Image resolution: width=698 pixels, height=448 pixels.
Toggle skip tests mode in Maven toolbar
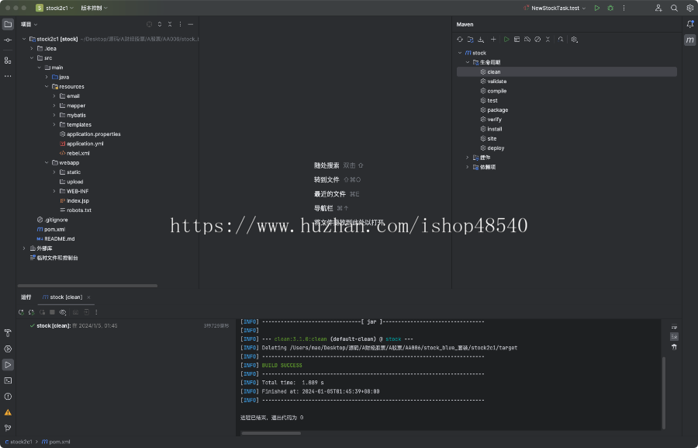coord(537,39)
